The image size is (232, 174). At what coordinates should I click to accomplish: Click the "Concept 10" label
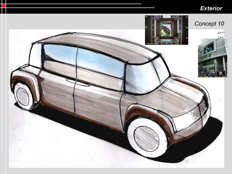point(209,24)
